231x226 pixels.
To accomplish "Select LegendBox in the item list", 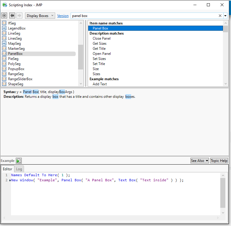I will click(x=17, y=28).
